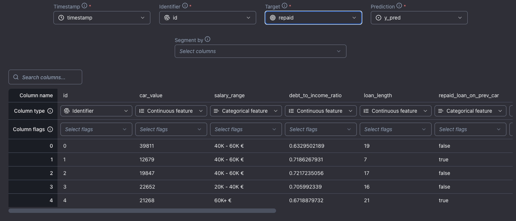Change column type for debt_to_income_ratio

point(321,111)
